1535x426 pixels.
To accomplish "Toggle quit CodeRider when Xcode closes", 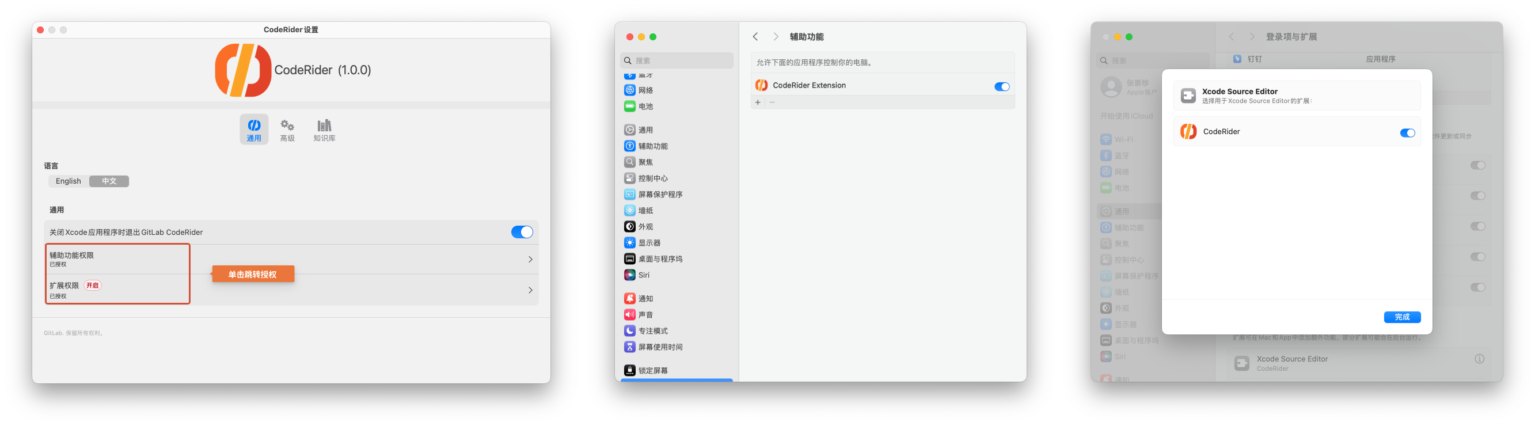I will pyautogui.click(x=522, y=232).
